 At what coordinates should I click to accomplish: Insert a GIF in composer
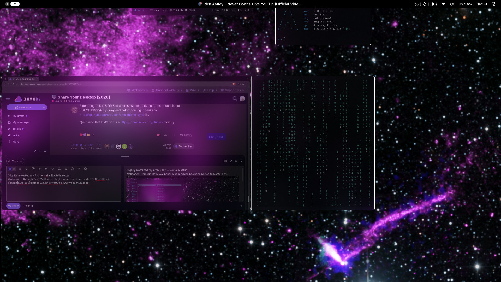(x=79, y=169)
